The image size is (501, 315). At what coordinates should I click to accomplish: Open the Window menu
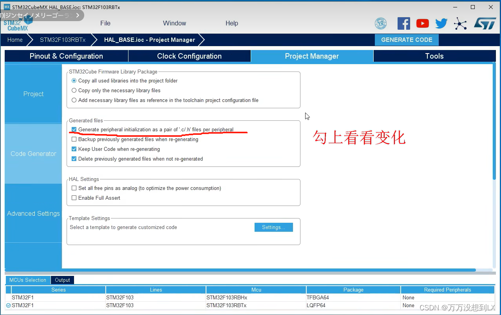(x=174, y=23)
